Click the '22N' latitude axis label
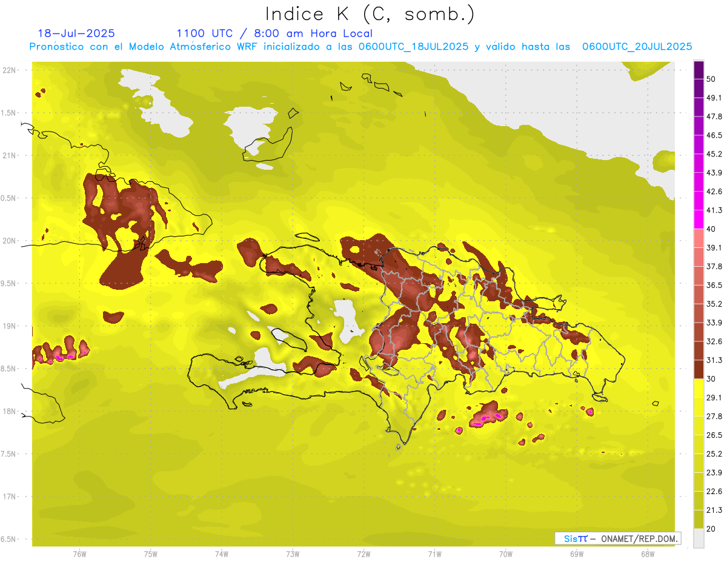727x562 pixels. pos(8,70)
